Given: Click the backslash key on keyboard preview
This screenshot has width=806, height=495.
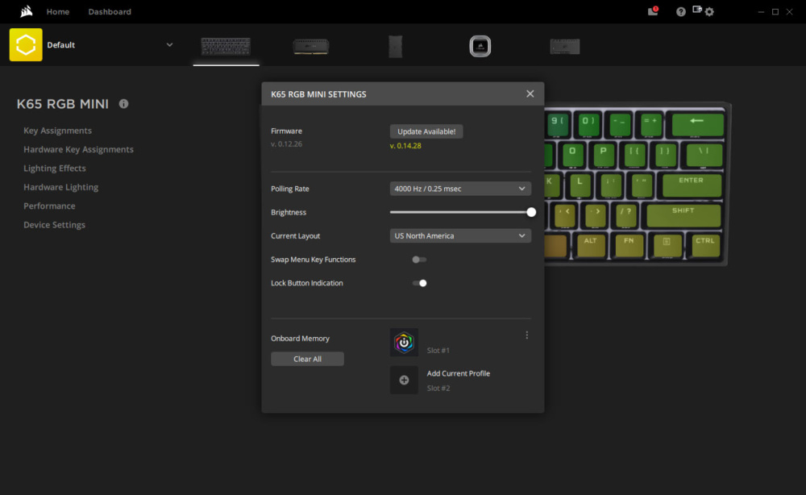Looking at the screenshot, I should (704, 154).
